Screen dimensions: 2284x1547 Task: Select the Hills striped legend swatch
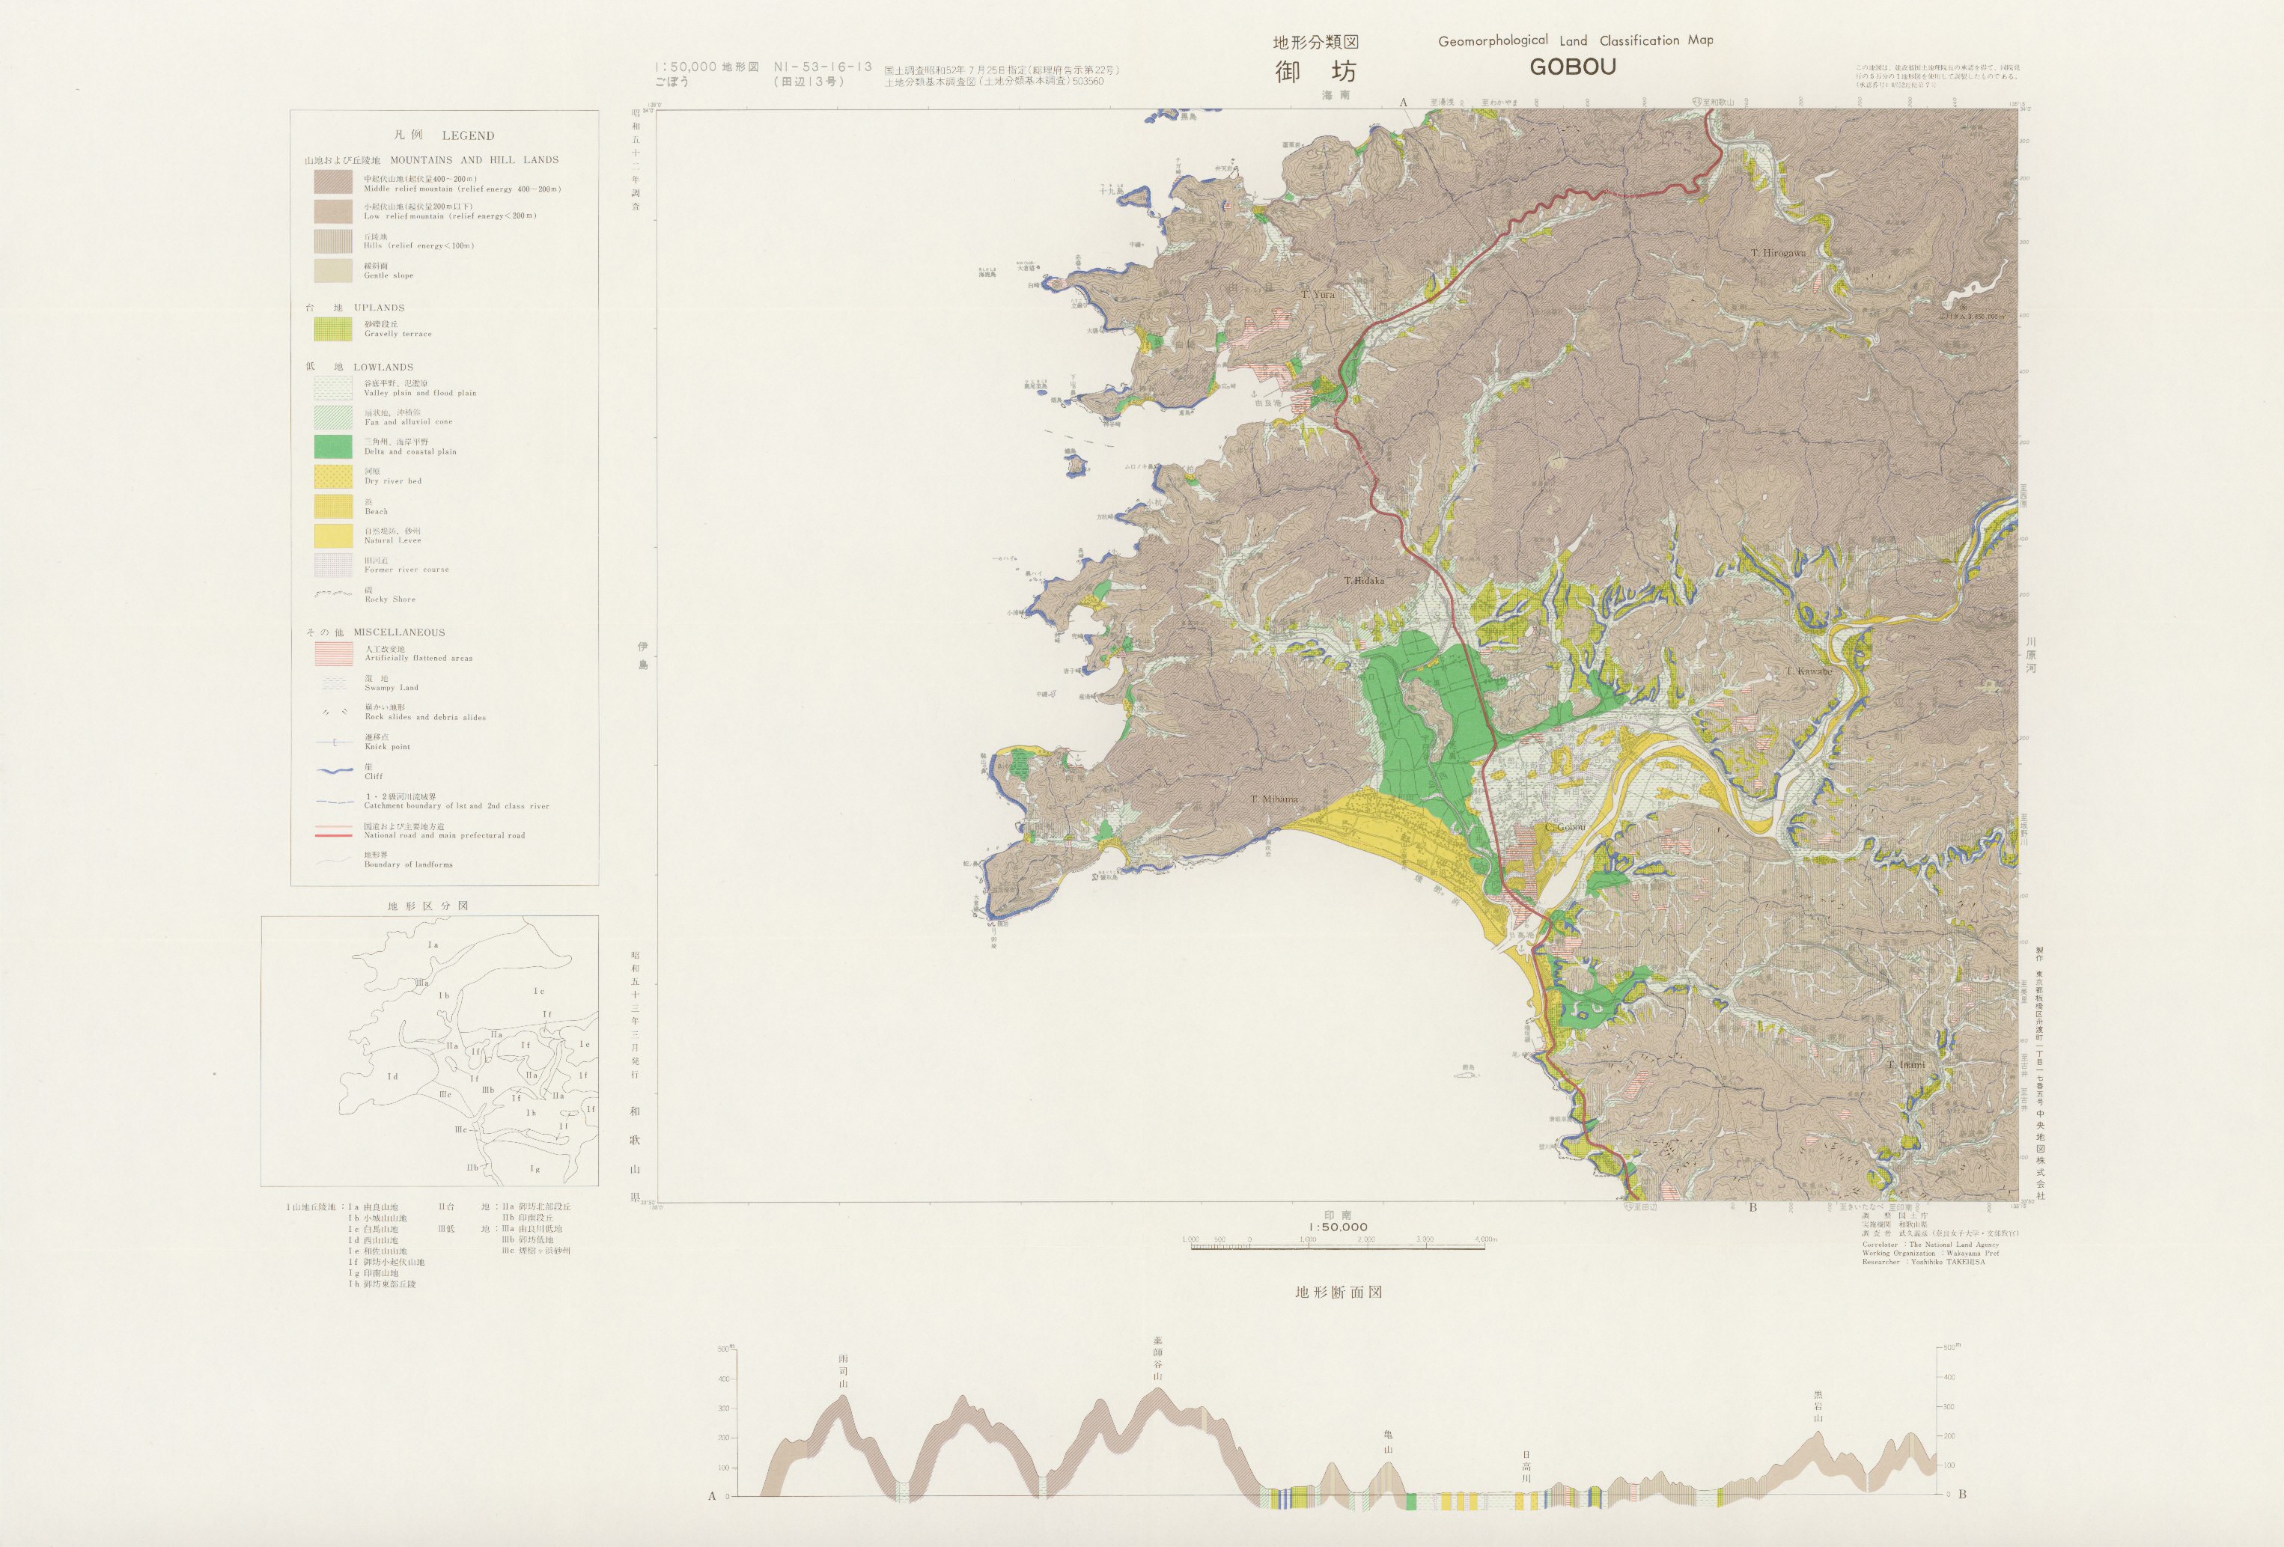tap(333, 241)
